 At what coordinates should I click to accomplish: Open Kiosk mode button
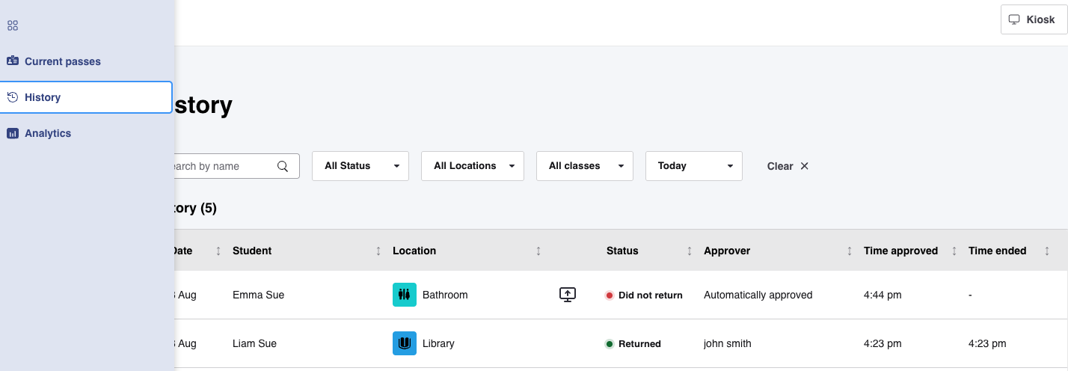1034,19
